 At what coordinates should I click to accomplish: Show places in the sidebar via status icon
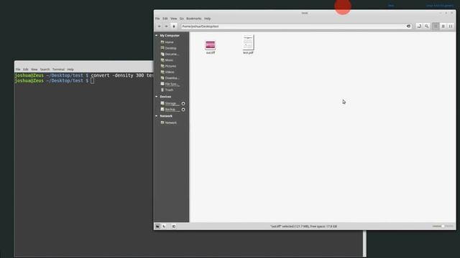[x=157, y=226]
